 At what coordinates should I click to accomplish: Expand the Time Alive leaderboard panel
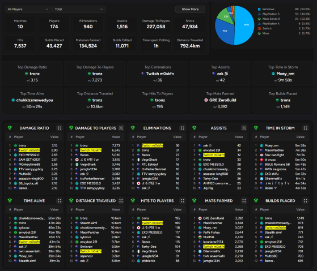tap(59, 201)
